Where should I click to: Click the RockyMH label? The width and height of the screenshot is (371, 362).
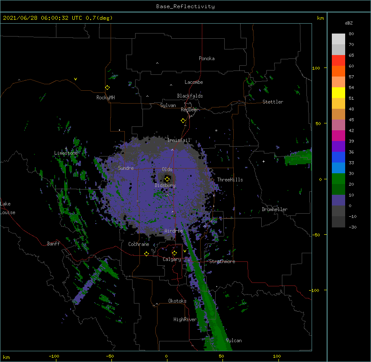coord(105,98)
